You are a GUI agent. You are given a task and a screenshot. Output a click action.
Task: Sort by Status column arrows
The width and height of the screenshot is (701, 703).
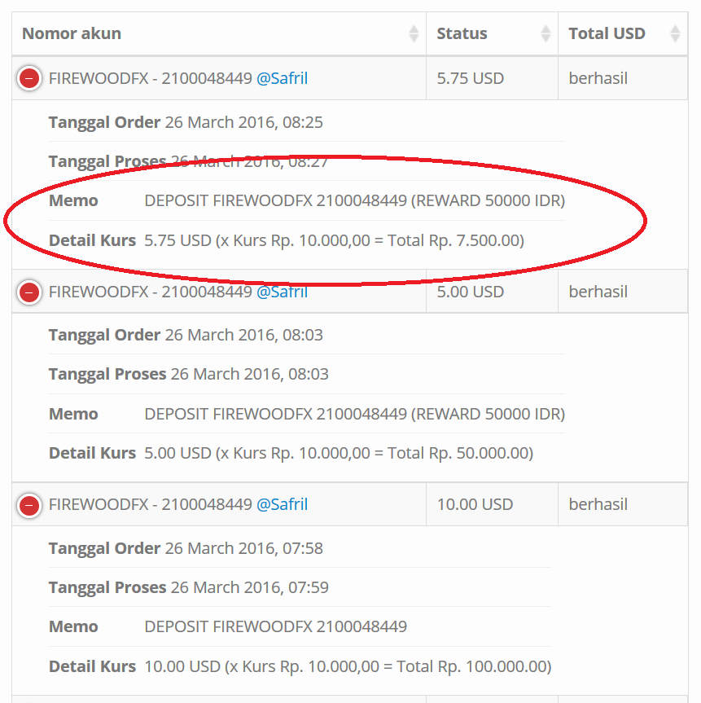coord(545,33)
